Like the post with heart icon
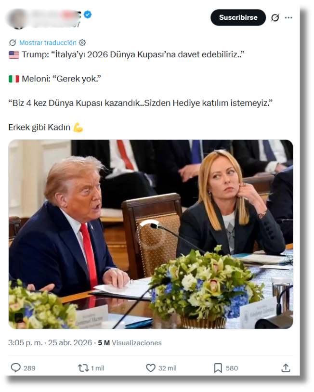 151,368
